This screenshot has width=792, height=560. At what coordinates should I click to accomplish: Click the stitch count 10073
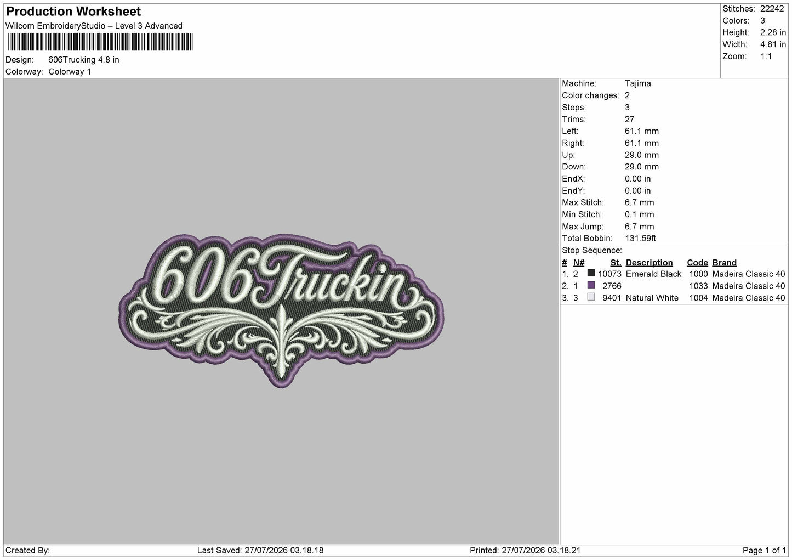[609, 274]
